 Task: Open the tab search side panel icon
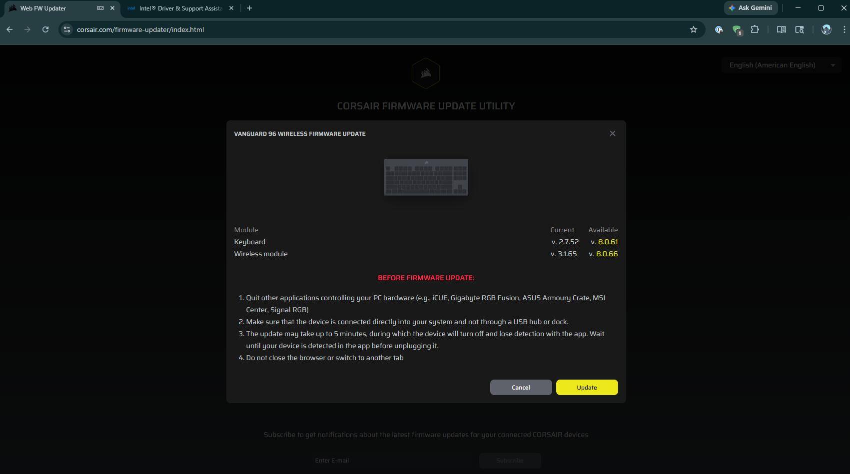[800, 29]
